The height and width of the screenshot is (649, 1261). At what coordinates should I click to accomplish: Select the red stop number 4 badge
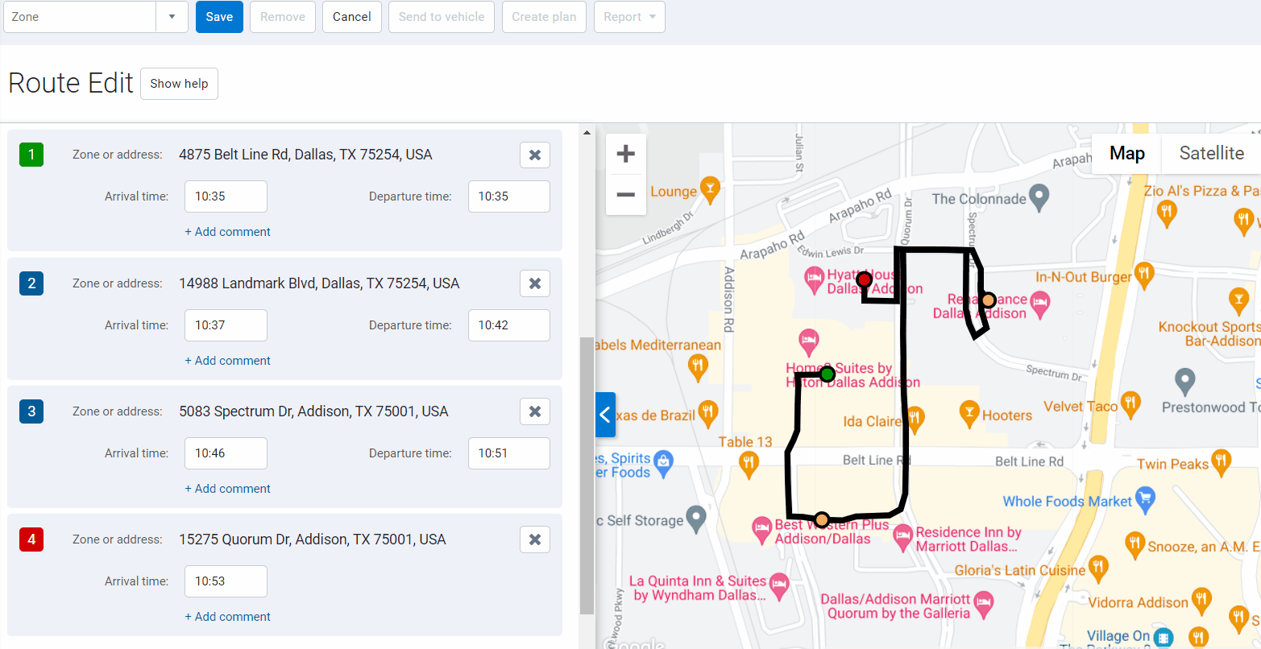coord(31,539)
